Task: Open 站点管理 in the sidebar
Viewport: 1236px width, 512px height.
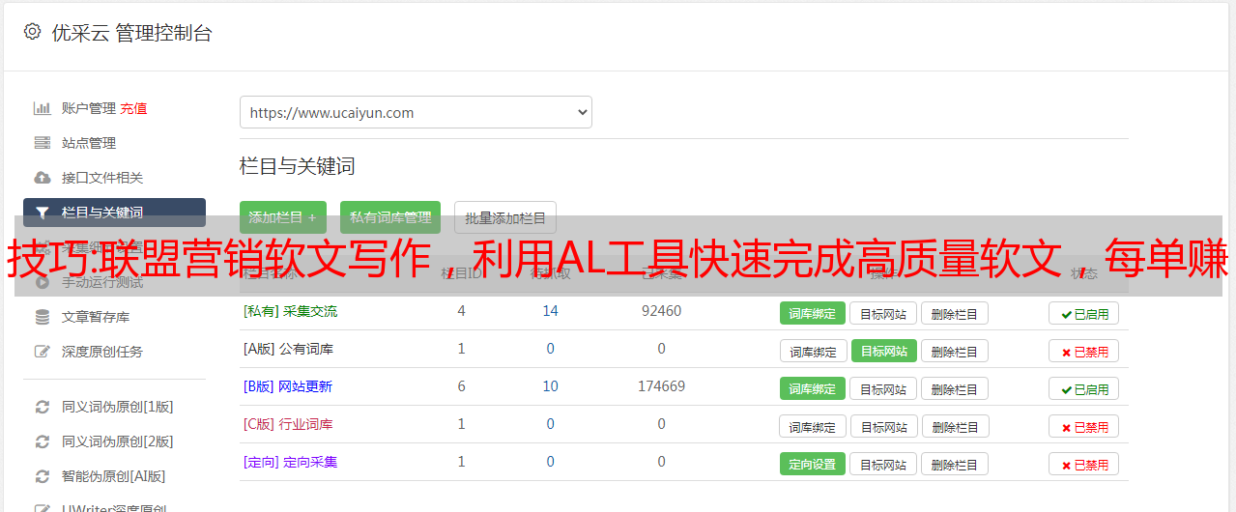Action: [89, 143]
